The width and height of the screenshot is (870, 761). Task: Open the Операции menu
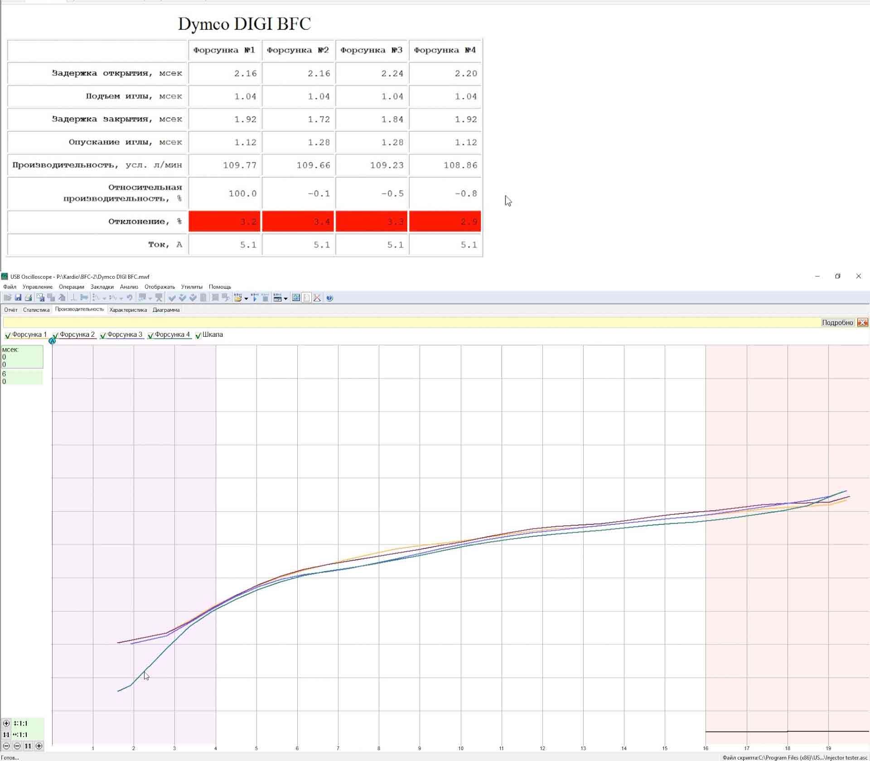[72, 286]
